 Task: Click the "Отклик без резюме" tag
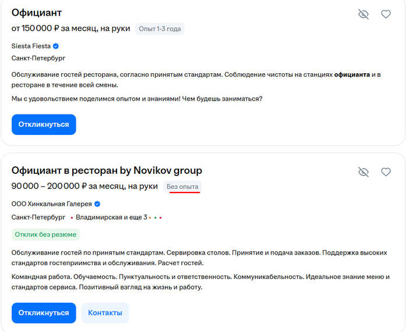45,234
